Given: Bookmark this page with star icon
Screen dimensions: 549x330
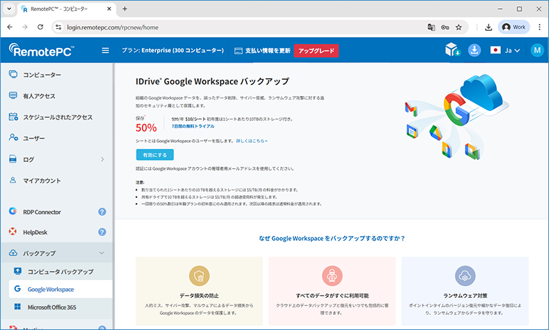Looking at the screenshot, I should 458,27.
